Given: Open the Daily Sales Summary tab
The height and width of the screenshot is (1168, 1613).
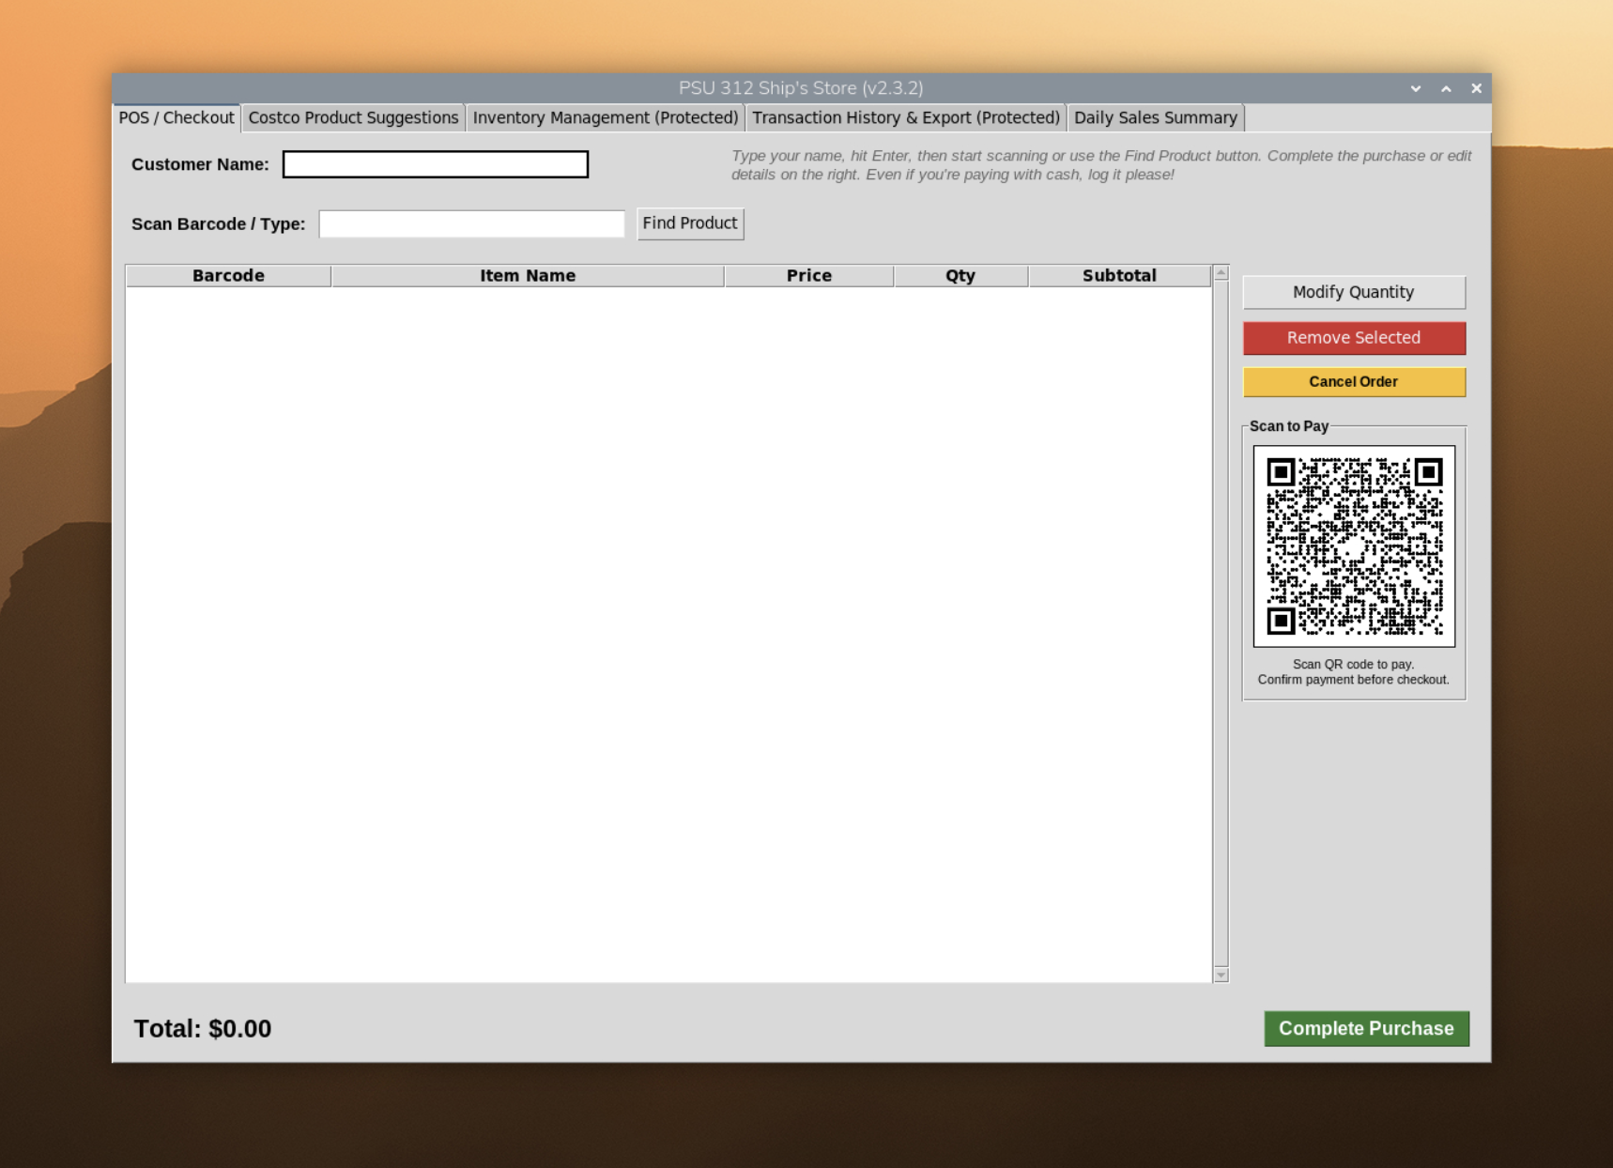Looking at the screenshot, I should tap(1156, 117).
